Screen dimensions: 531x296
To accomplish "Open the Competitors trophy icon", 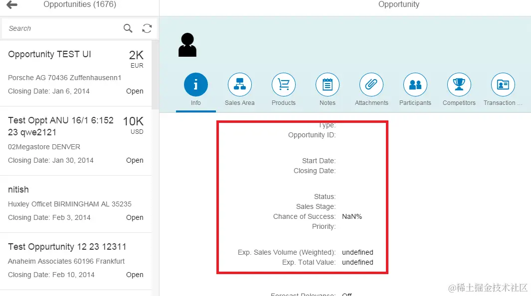I will (459, 85).
